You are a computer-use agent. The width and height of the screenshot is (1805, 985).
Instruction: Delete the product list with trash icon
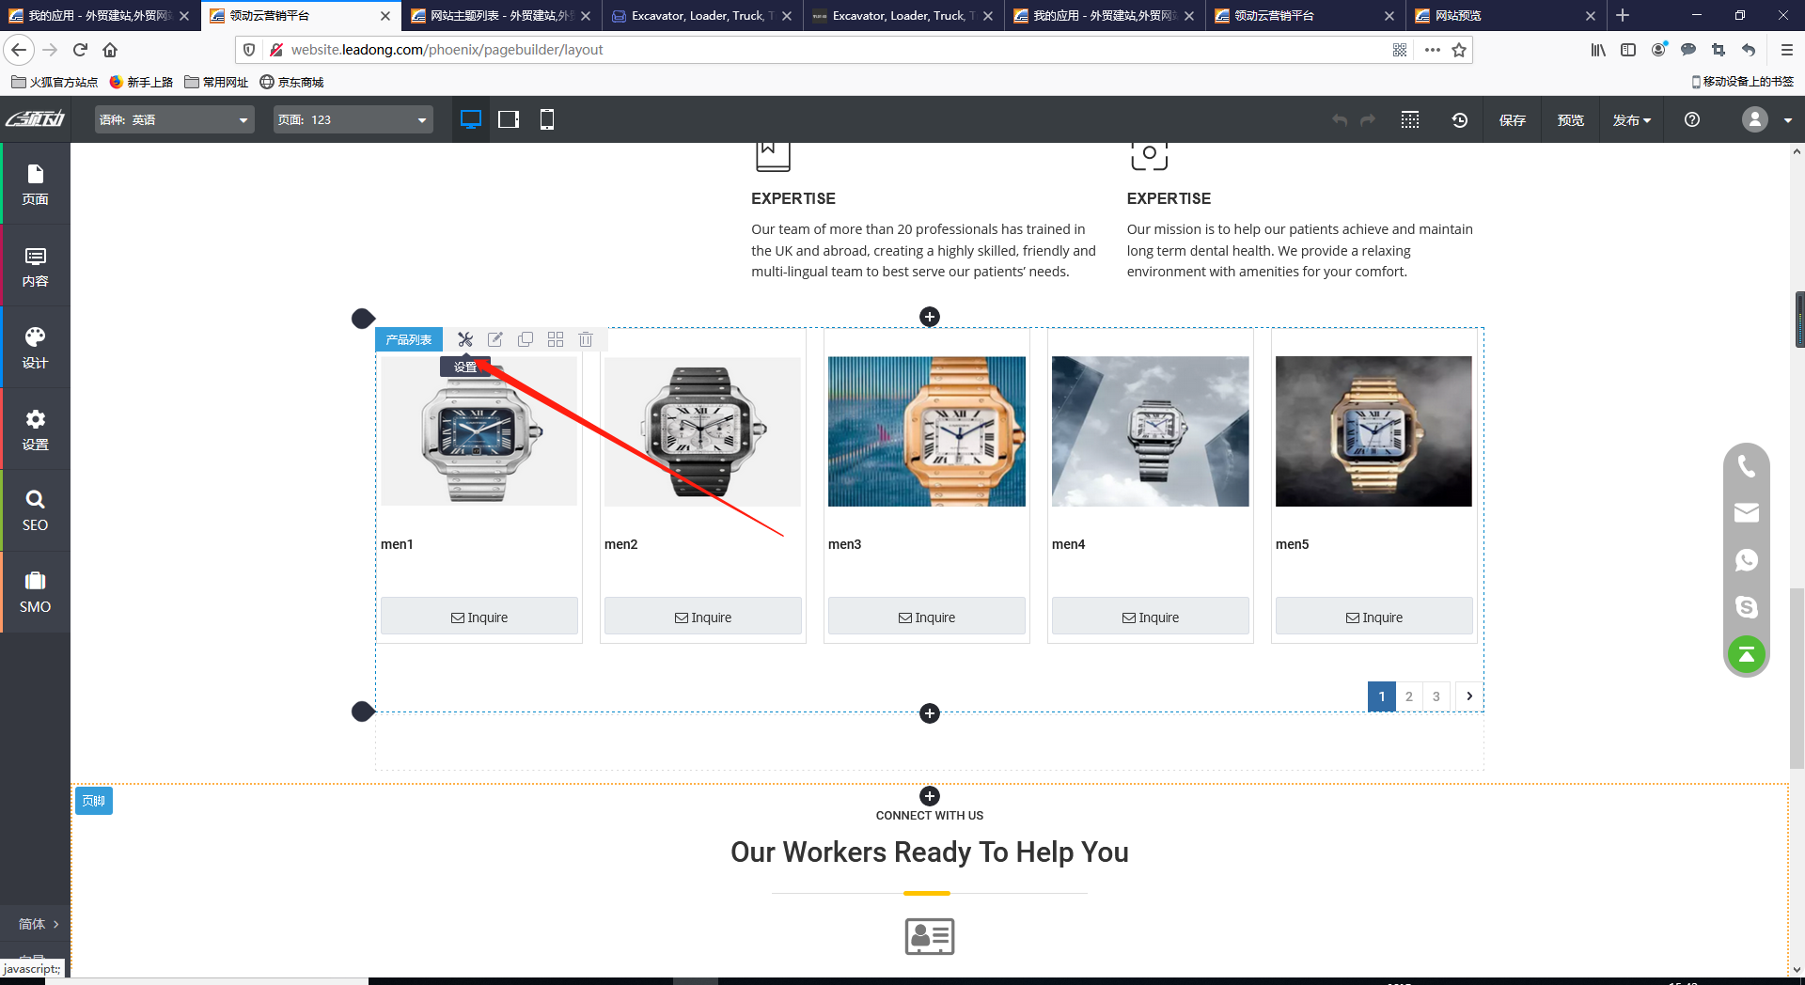click(586, 339)
